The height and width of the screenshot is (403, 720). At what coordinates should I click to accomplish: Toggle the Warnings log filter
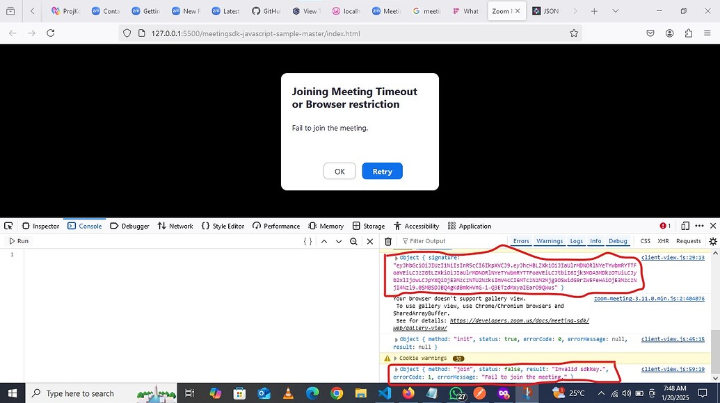550,240
